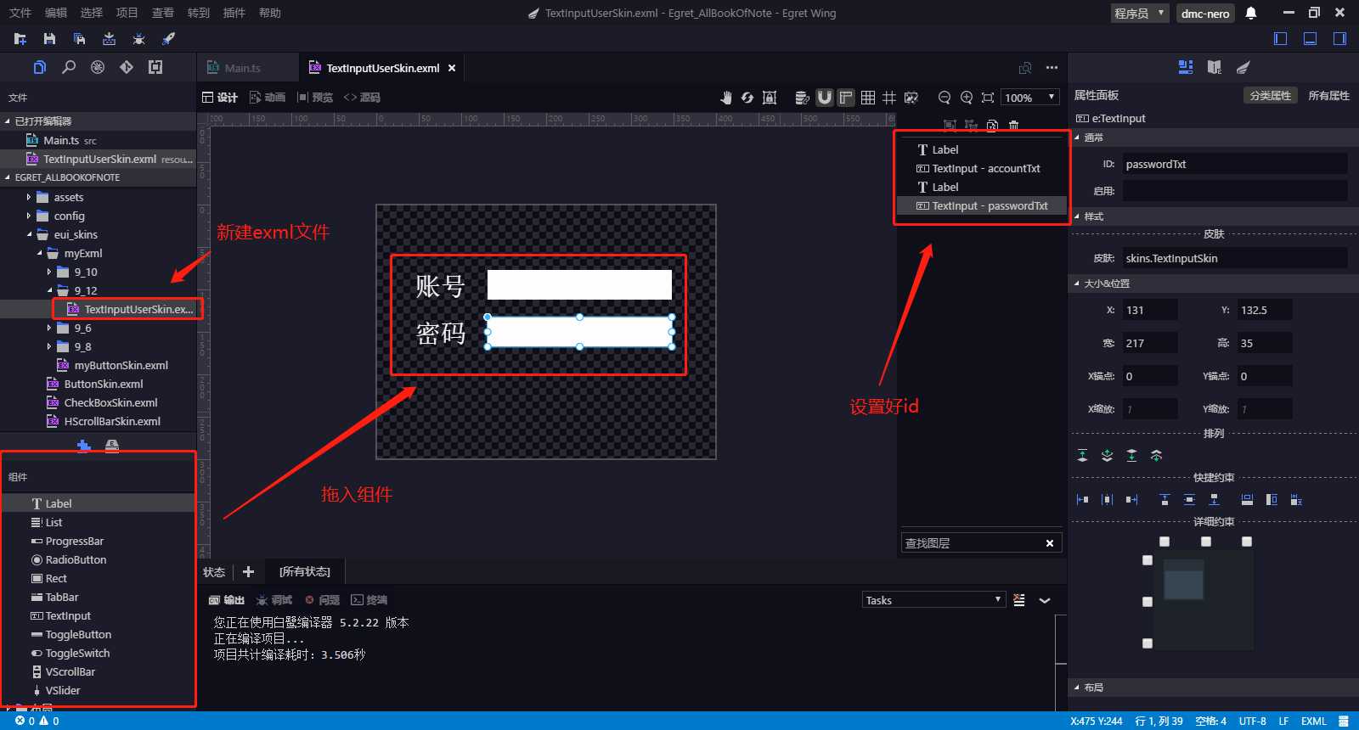Switch to the 问题 problems tab

[x=323, y=600]
